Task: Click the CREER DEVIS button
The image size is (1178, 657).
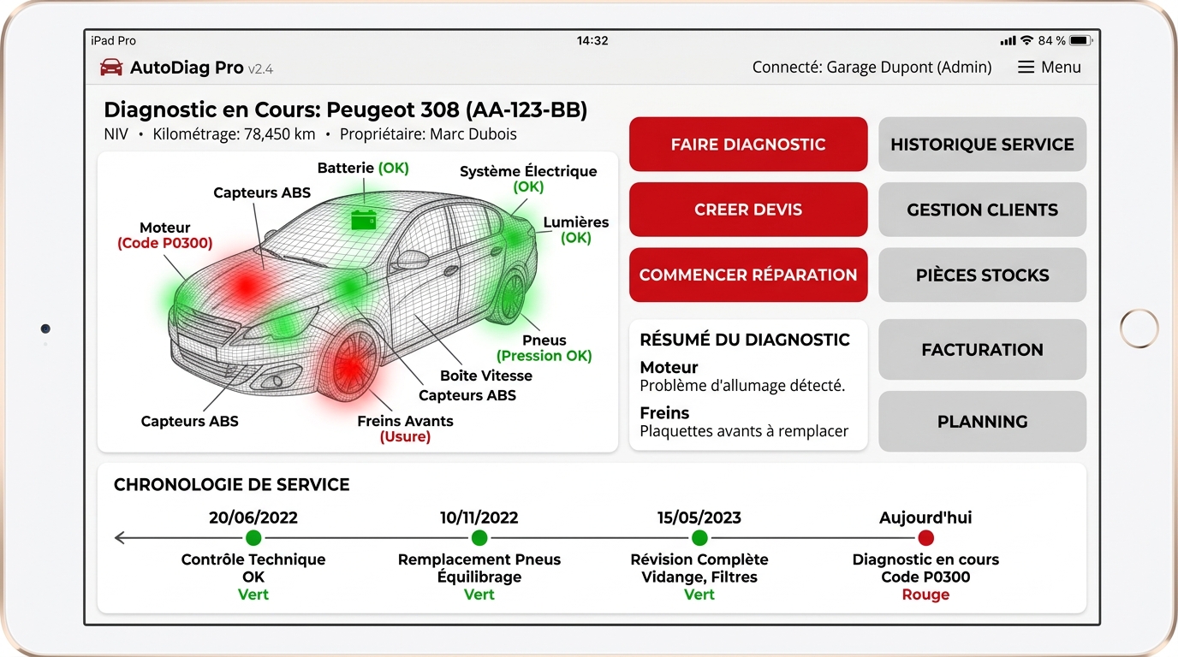Action: pyautogui.click(x=748, y=210)
